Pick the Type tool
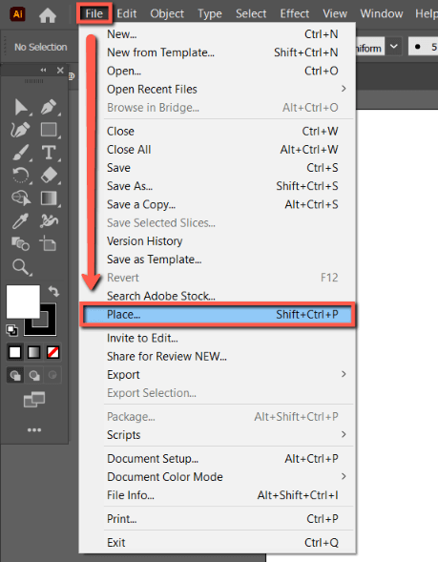The width and height of the screenshot is (438, 562). (49, 153)
